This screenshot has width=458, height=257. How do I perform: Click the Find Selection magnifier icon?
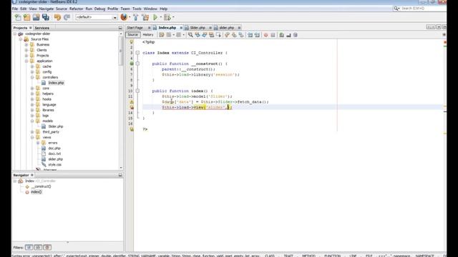click(190, 35)
